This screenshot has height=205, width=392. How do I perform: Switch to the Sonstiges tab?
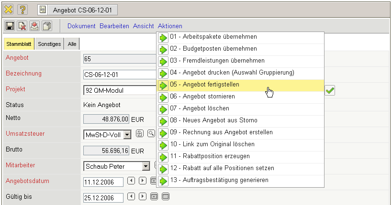click(49, 44)
